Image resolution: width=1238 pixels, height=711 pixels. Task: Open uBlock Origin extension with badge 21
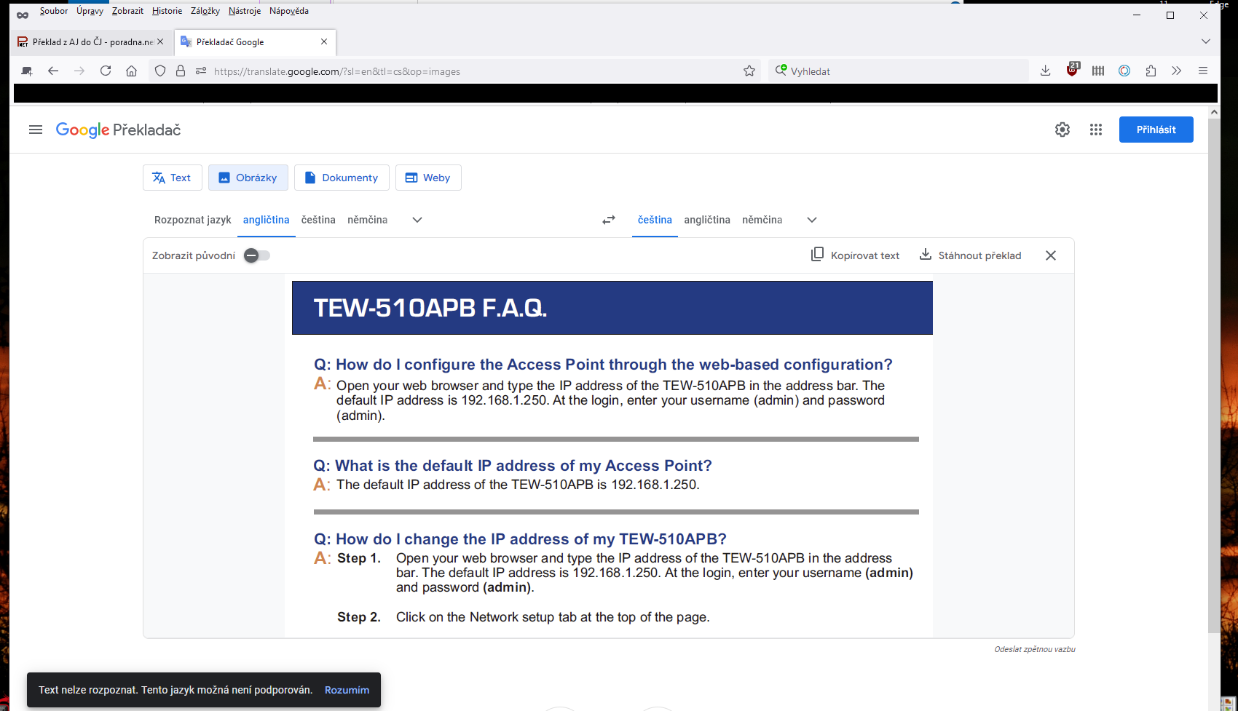pyautogui.click(x=1072, y=70)
